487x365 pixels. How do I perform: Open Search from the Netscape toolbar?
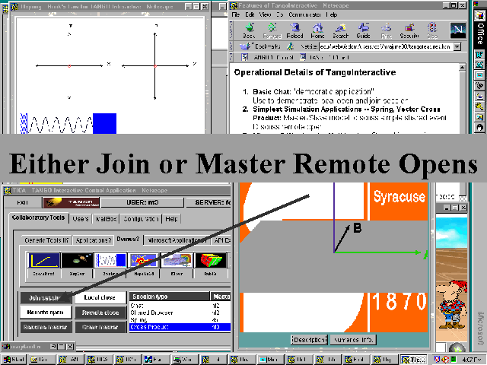341,30
